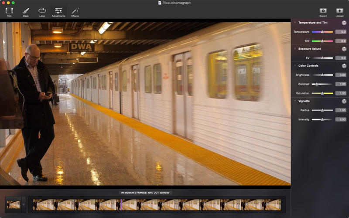Collapse the Exposure Adjust section
The width and height of the screenshot is (349, 218).
(x=295, y=49)
